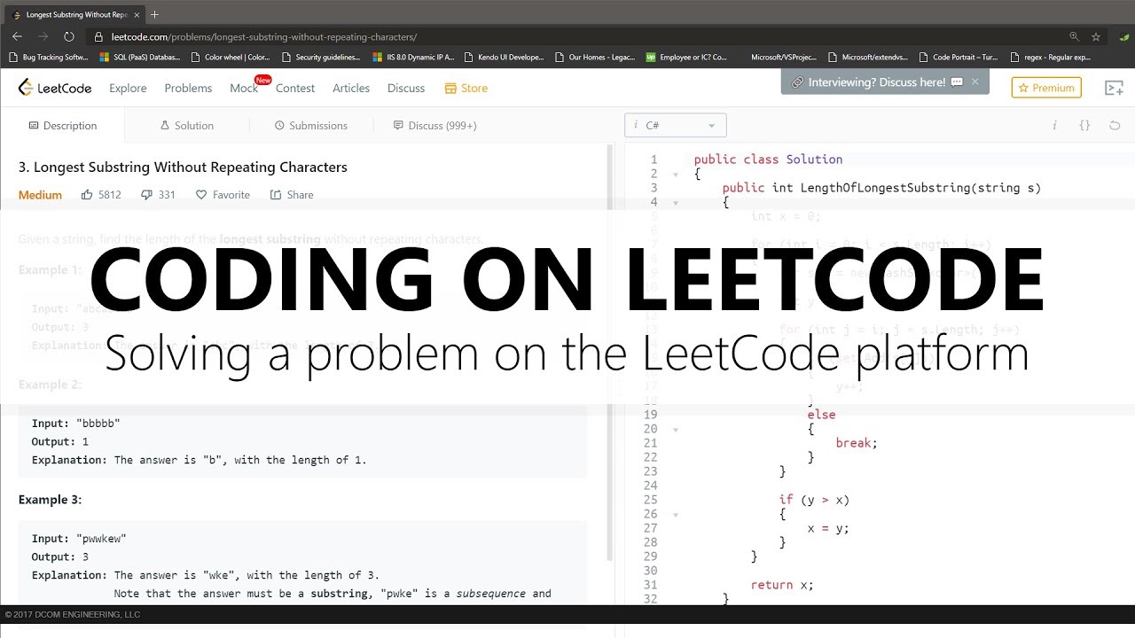Open Articles in the LeetCode nav
1135x638 pixels.
click(x=351, y=88)
